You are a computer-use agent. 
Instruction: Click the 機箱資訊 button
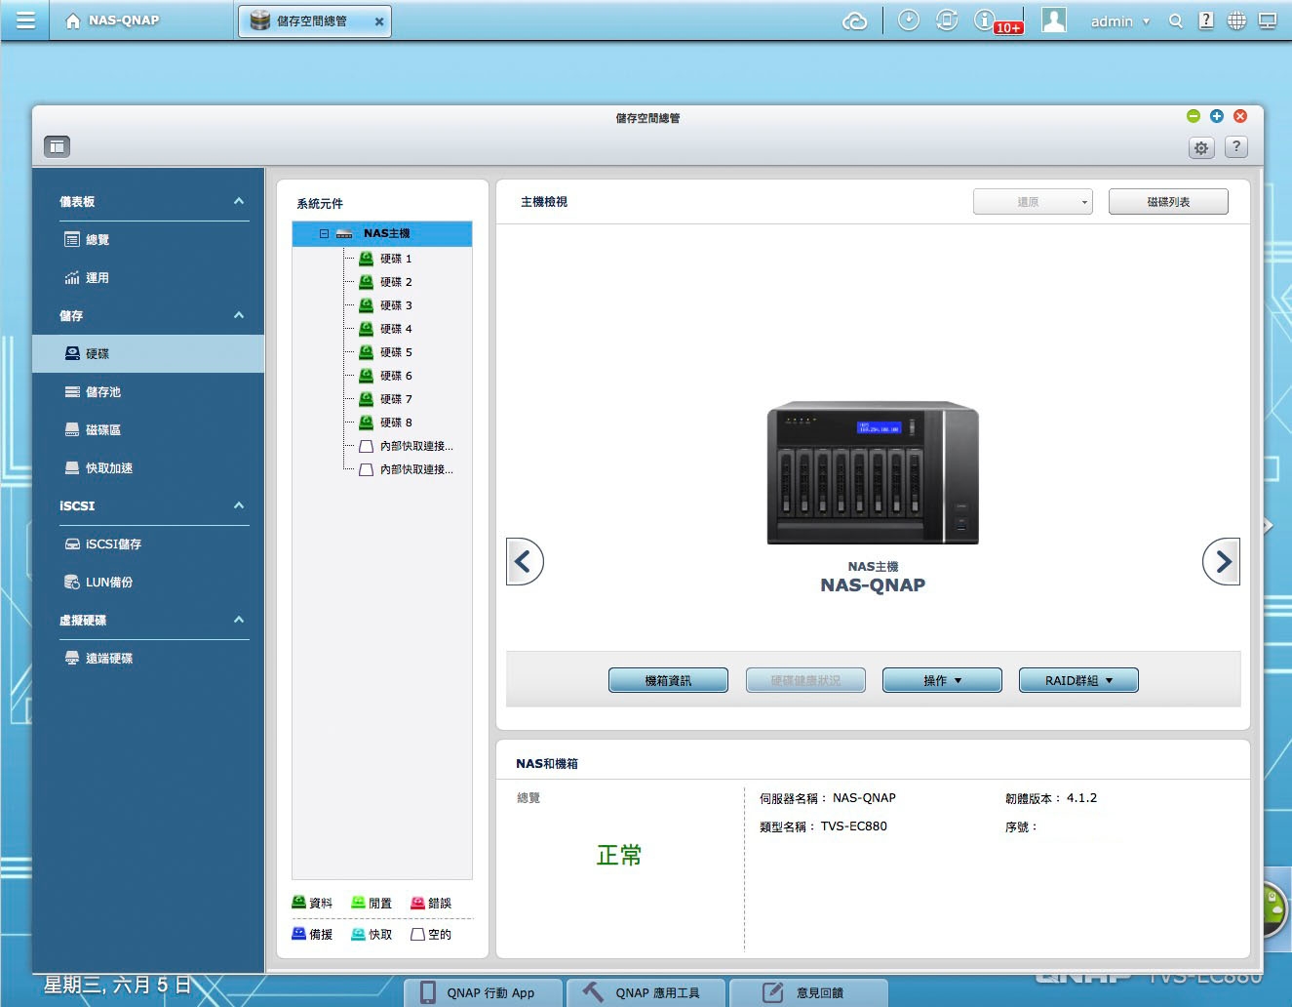pyautogui.click(x=668, y=680)
